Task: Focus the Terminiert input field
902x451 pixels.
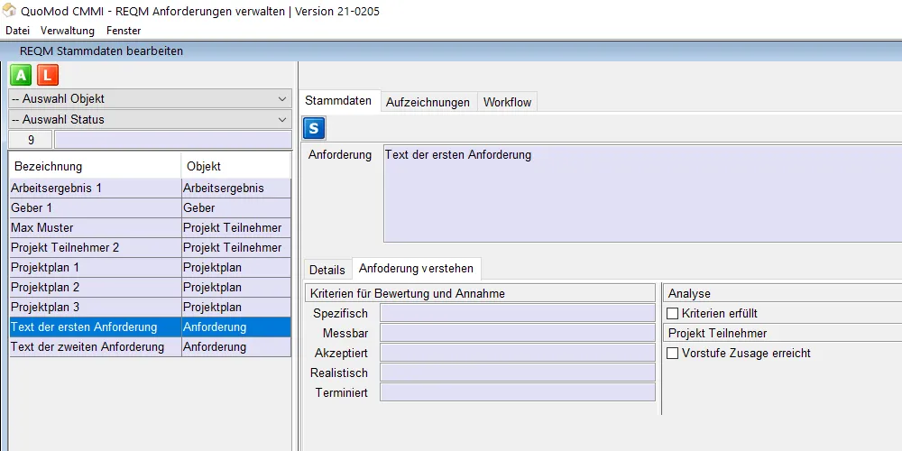Action: click(x=517, y=392)
